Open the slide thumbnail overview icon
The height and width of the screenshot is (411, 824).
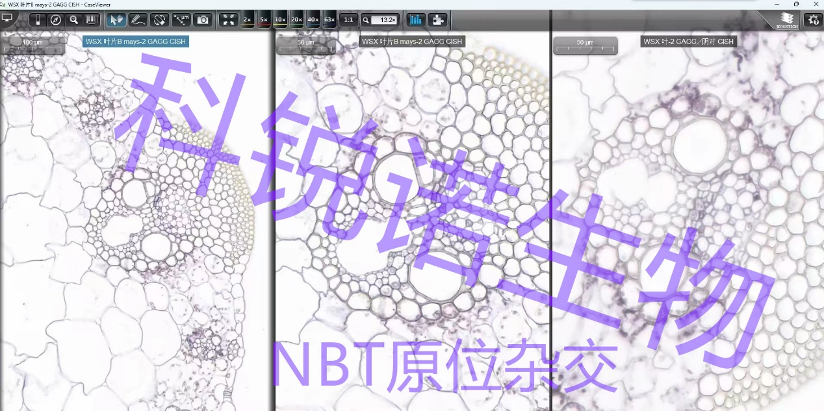coord(38,19)
